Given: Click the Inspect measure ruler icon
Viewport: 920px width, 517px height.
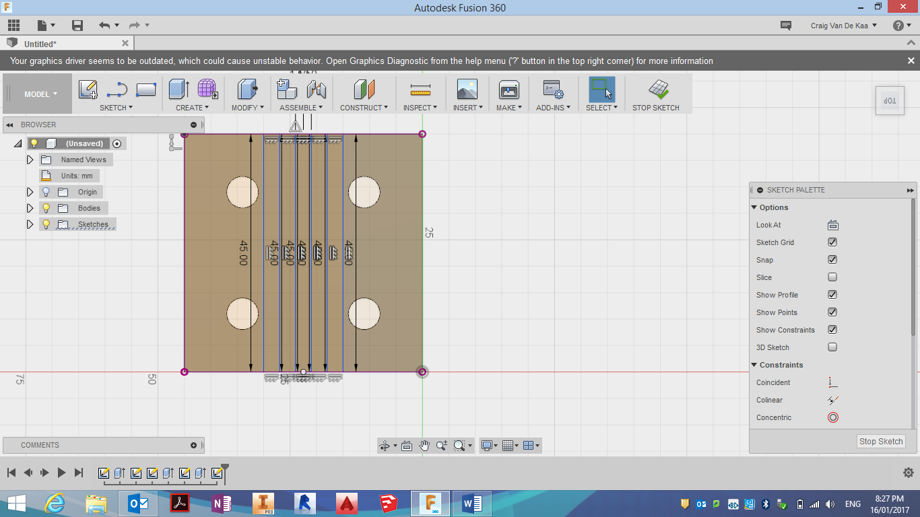Looking at the screenshot, I should (x=420, y=90).
